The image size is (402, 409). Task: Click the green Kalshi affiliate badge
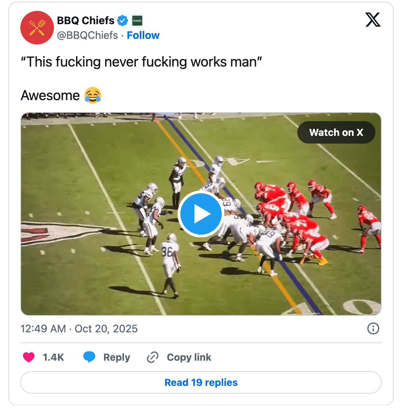click(137, 21)
